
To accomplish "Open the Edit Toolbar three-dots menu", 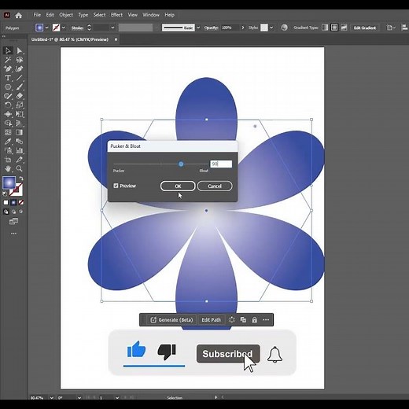I will point(13,234).
